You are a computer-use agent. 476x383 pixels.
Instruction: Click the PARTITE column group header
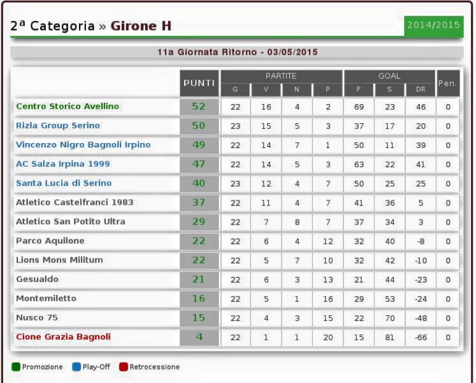(281, 76)
